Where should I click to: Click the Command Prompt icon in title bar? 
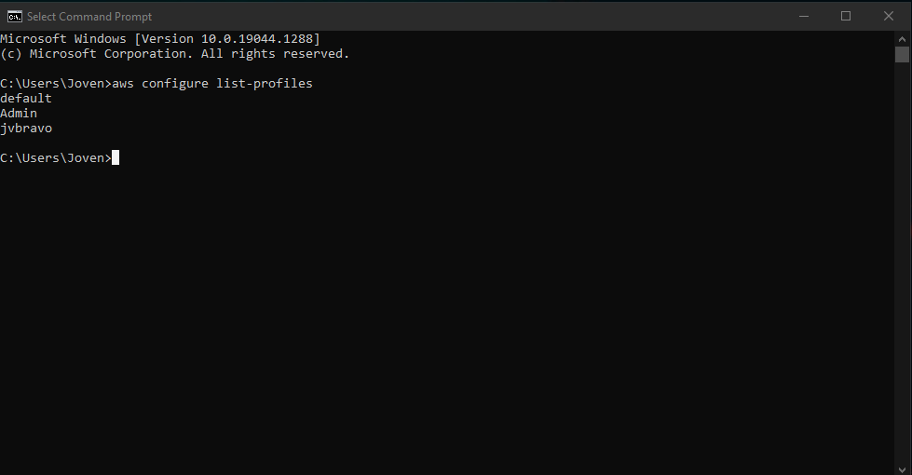(x=15, y=16)
